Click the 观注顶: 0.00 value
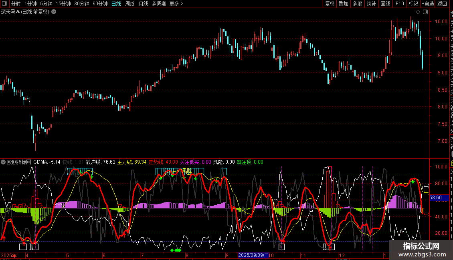The image size is (453, 260). tap(250, 162)
